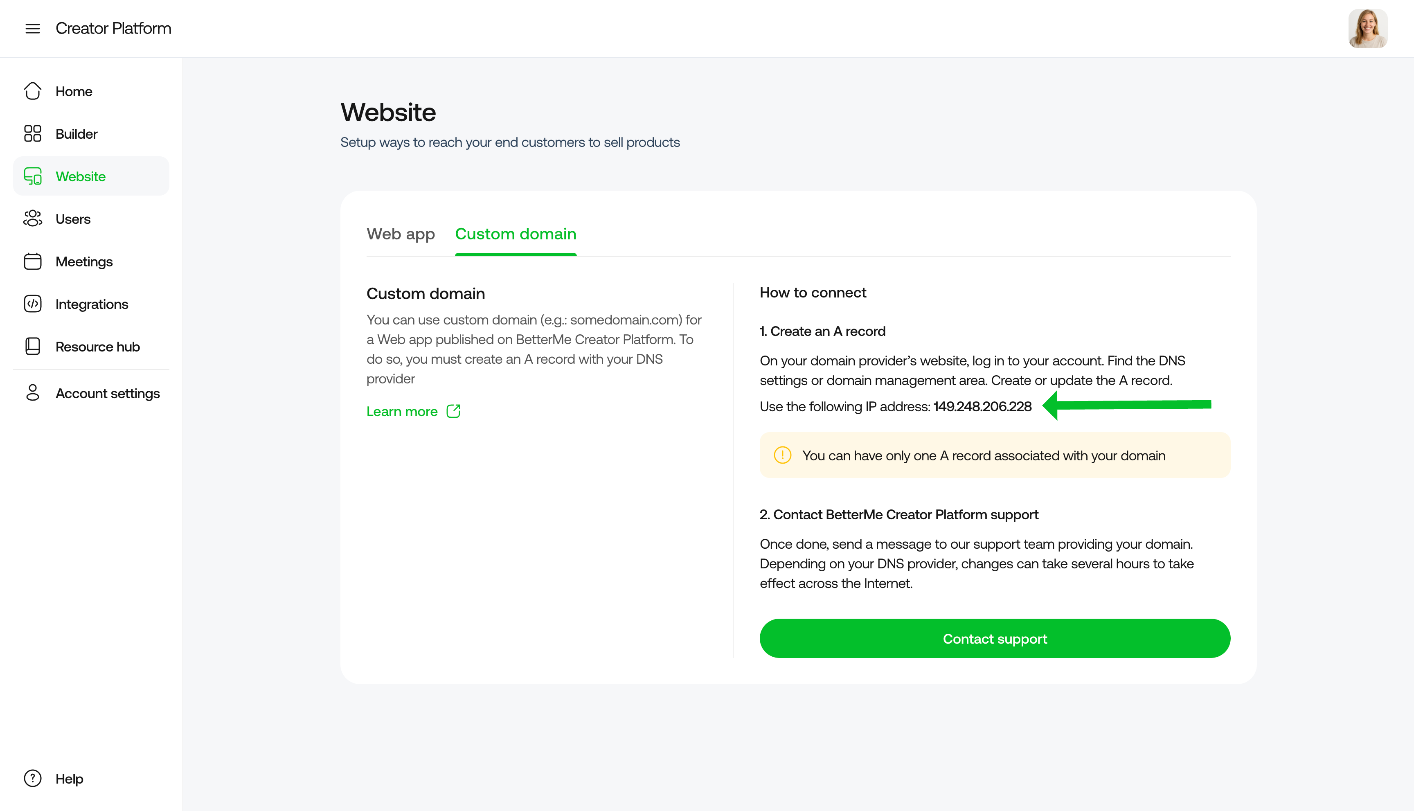
Task: Open the profile avatar in the top bar
Action: pyautogui.click(x=1367, y=28)
